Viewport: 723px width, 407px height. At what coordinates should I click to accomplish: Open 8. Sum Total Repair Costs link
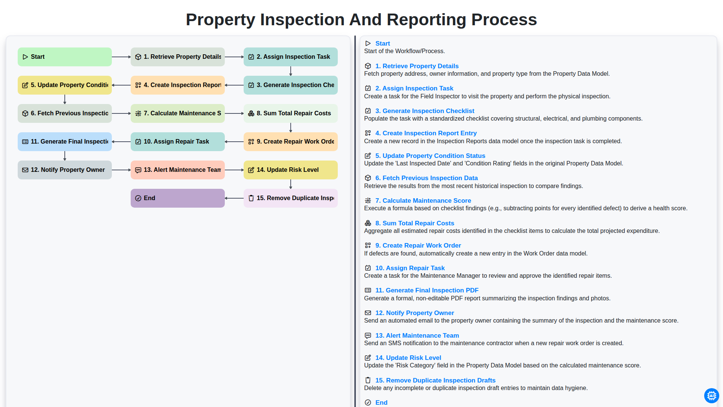tap(415, 223)
